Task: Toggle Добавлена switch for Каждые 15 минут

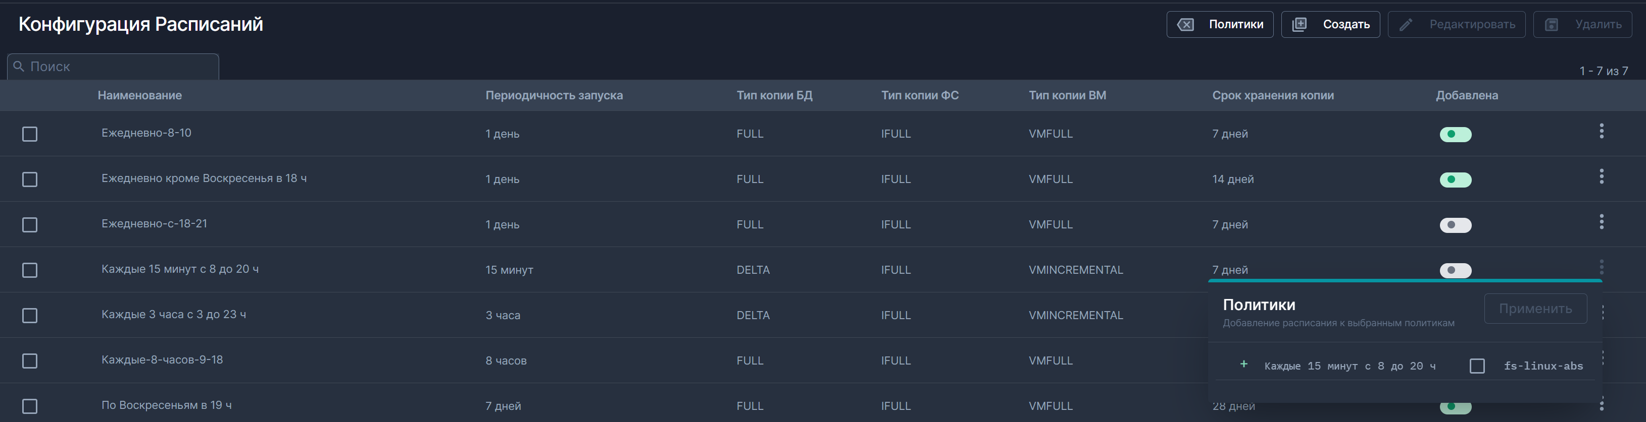Action: [1455, 270]
